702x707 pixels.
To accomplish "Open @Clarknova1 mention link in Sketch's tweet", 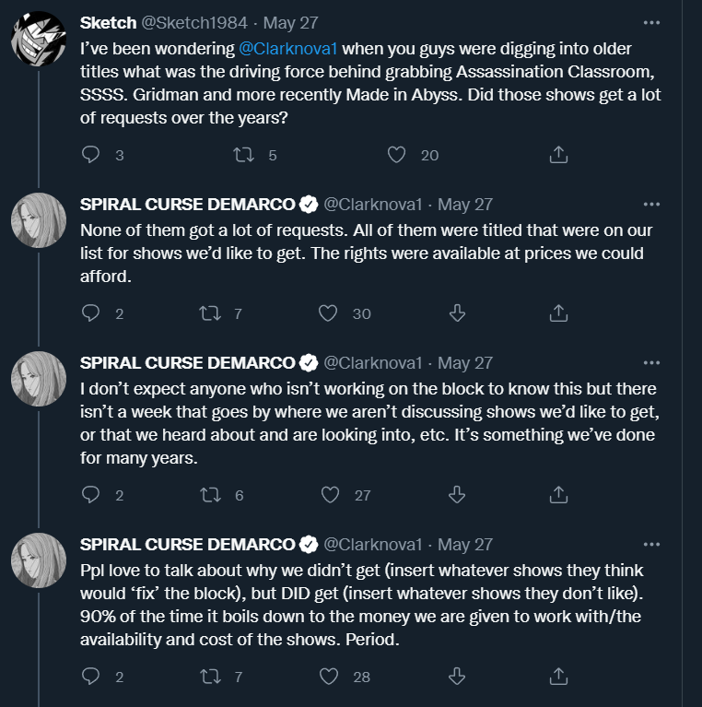I will pos(289,47).
